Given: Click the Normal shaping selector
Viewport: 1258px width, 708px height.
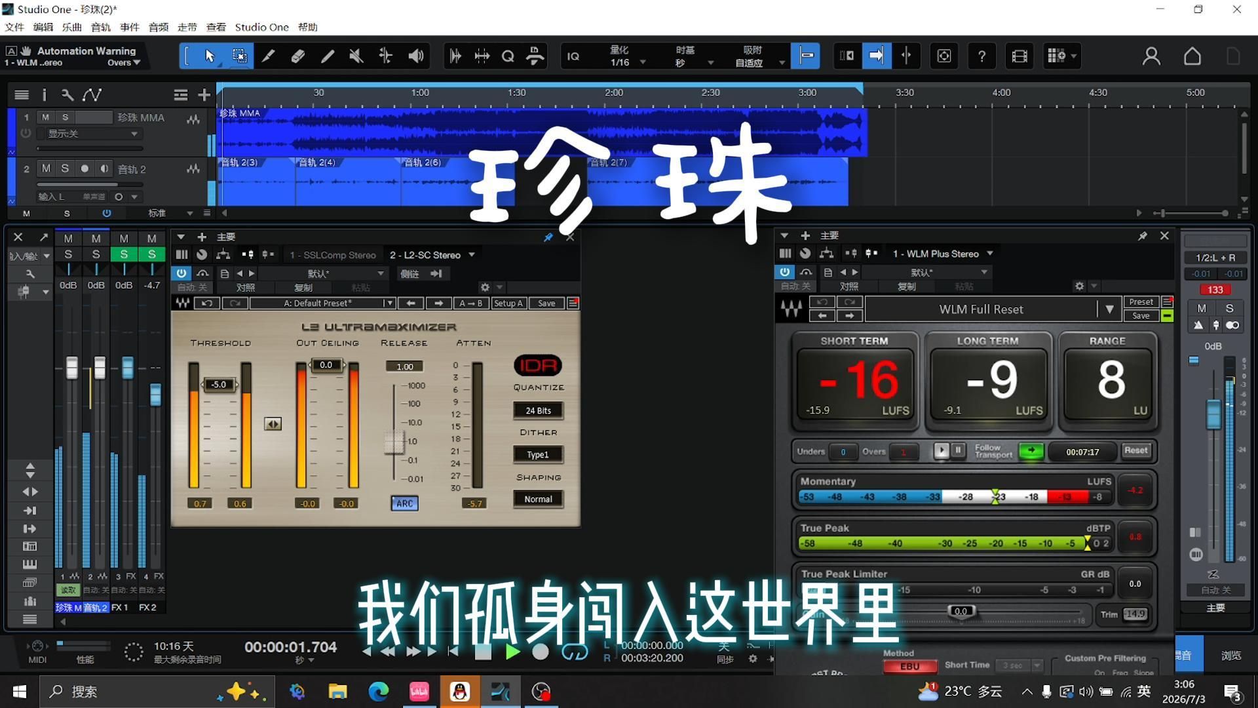Looking at the screenshot, I should (x=538, y=499).
